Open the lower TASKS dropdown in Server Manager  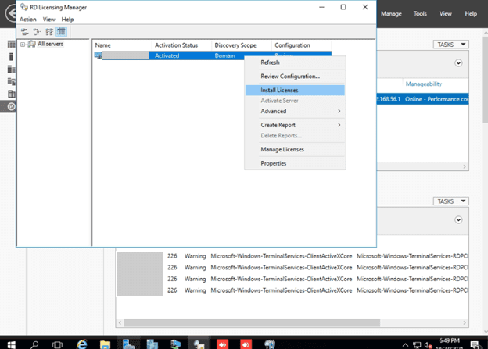click(451, 201)
